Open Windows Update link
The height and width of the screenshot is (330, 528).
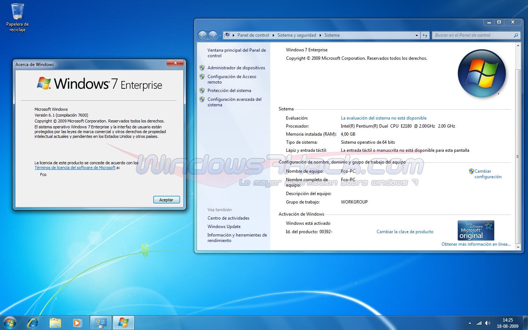[224, 227]
